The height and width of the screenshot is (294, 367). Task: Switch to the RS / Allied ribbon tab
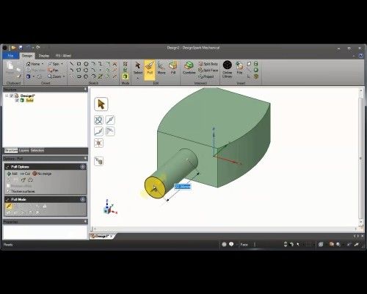(x=63, y=56)
